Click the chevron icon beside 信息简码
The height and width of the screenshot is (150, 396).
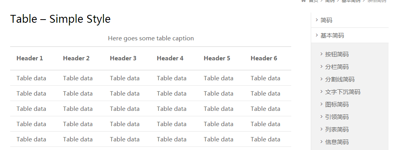click(321, 141)
